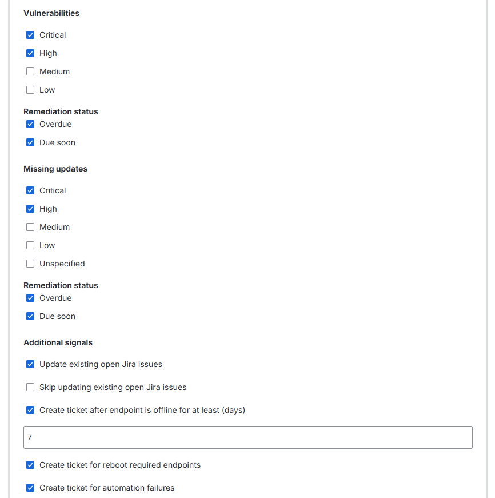Uncheck Overdue under the first Remediation status
The image size is (495, 498).
click(30, 124)
